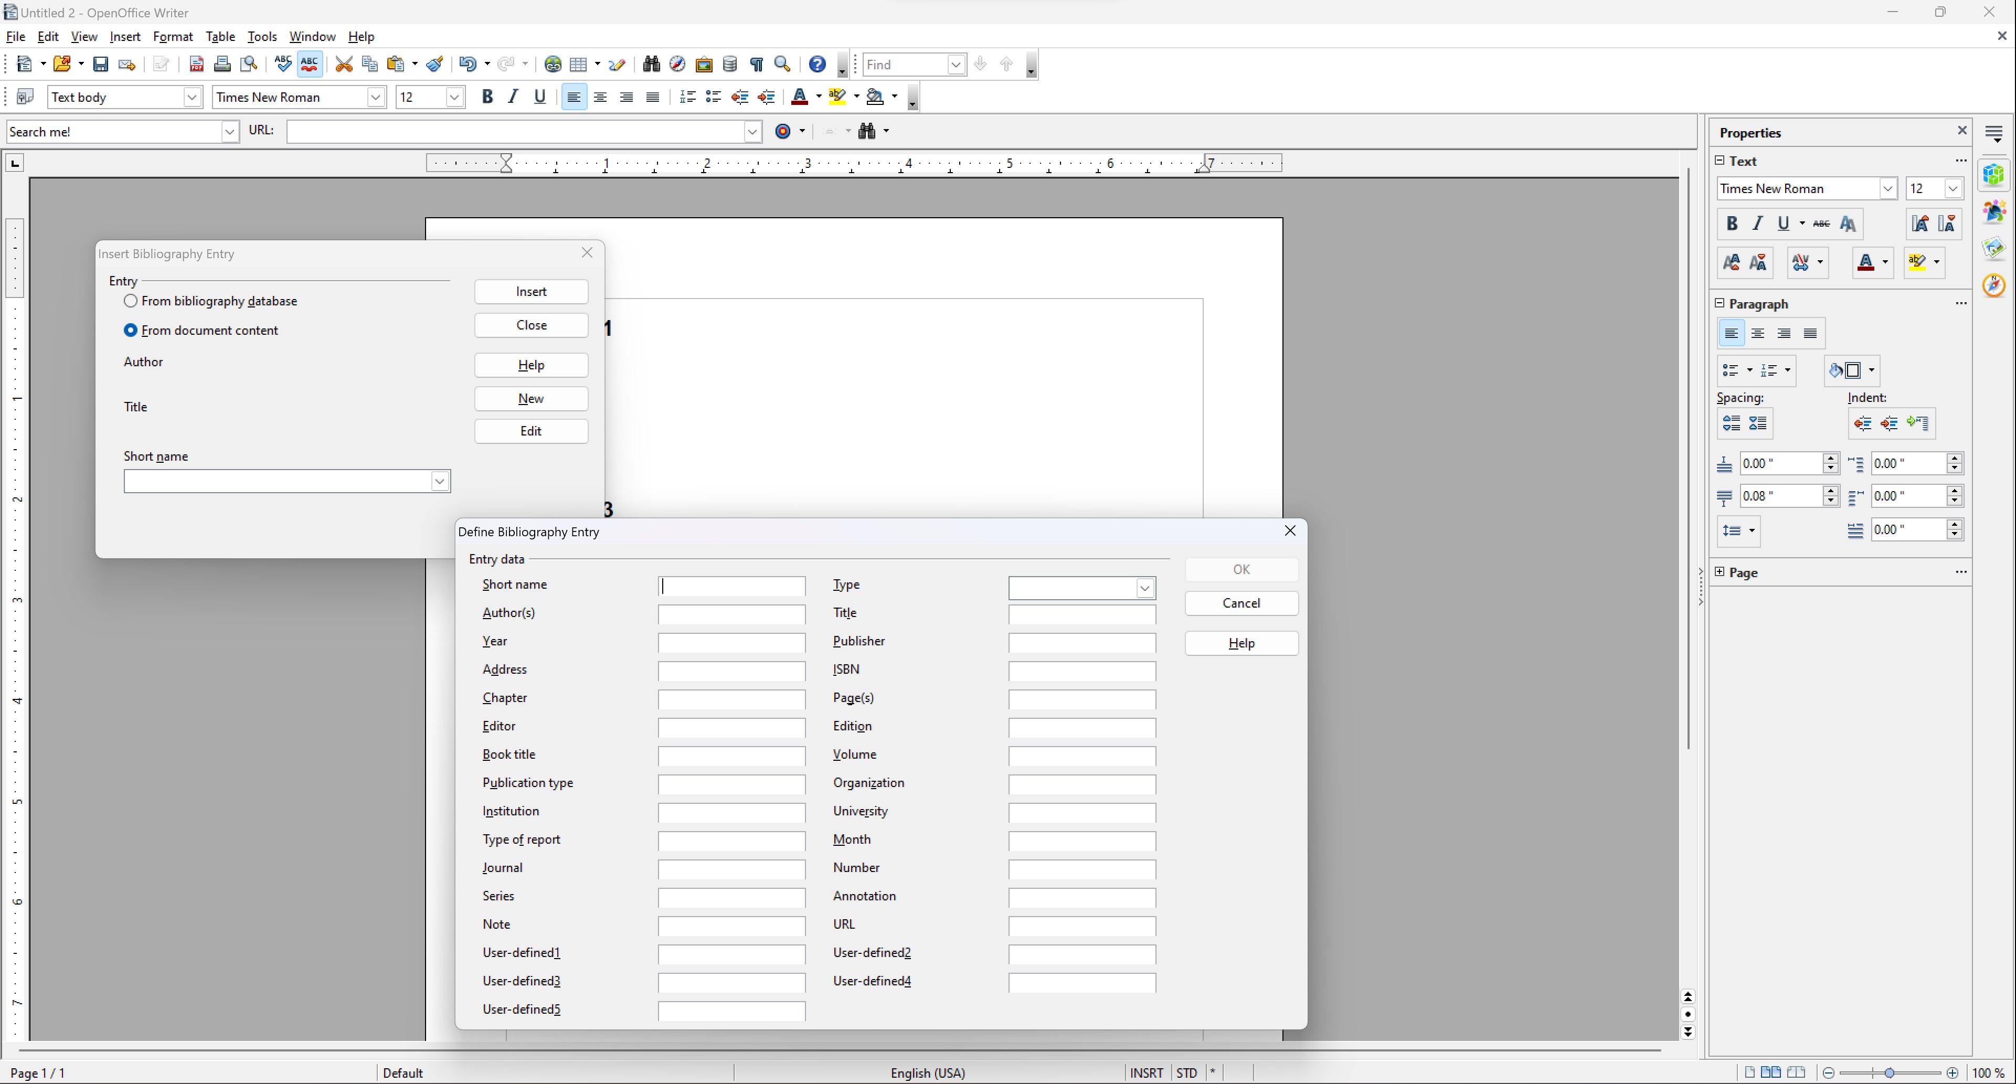Export the document as PDF
This screenshot has height=1084, width=2016.
(x=197, y=64)
